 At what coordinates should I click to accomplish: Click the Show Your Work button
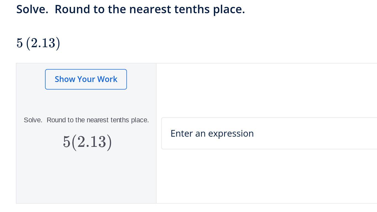tap(86, 79)
